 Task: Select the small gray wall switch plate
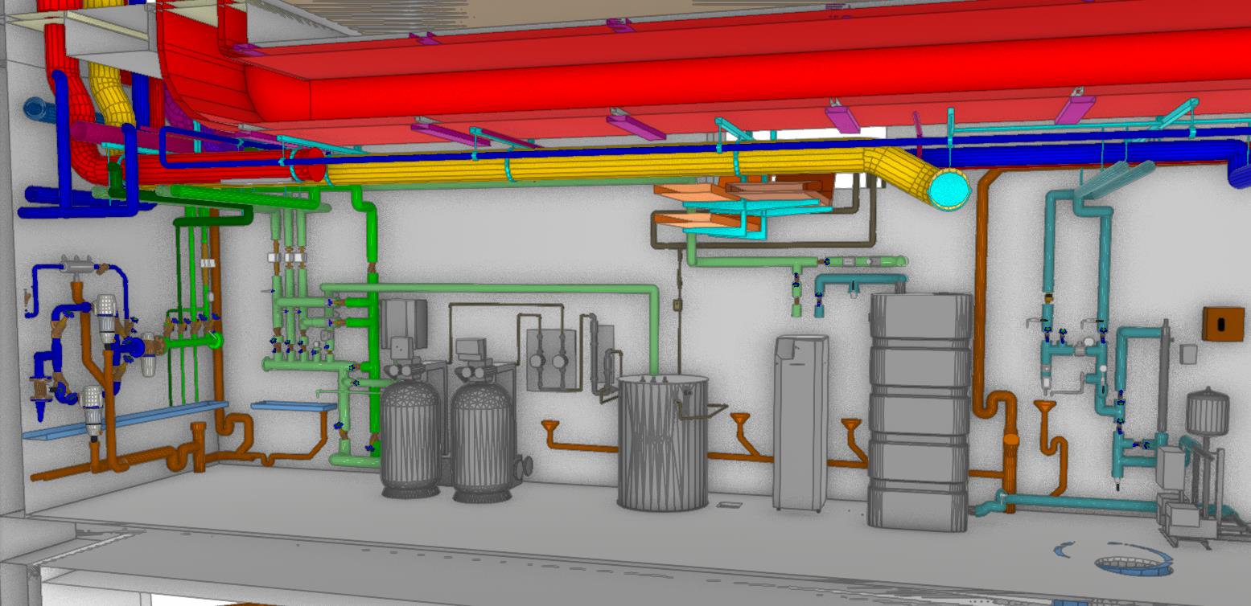pyautogui.click(x=1187, y=354)
